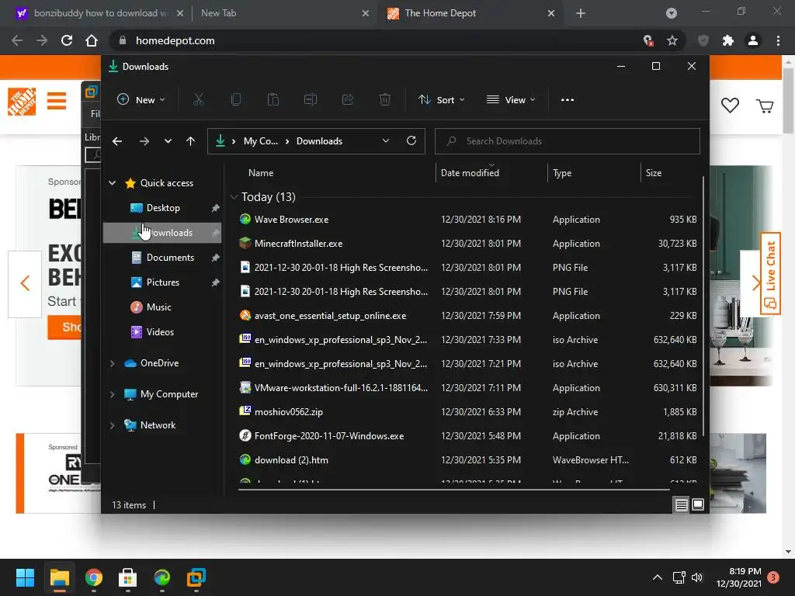This screenshot has width=795, height=596.
Task: Select Pictures in Quick access
Action: (x=162, y=282)
